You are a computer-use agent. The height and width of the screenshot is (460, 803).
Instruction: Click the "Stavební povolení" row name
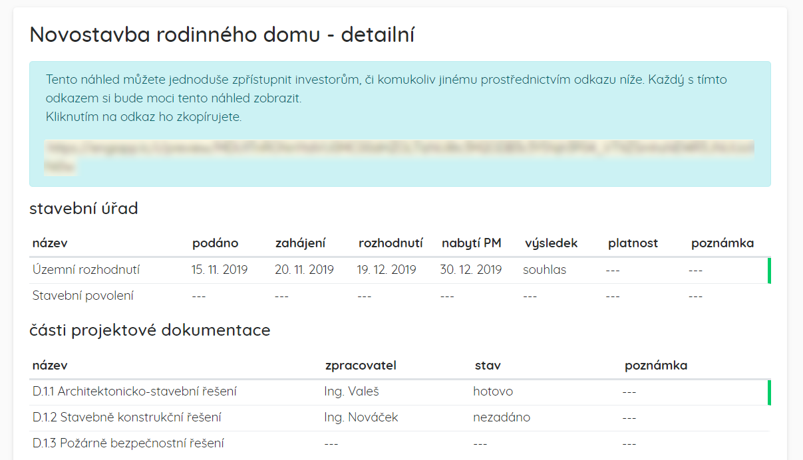(x=83, y=296)
